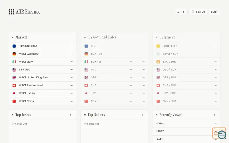Select the MSCI Italy row text
229x143 pixels.
pos(26,62)
